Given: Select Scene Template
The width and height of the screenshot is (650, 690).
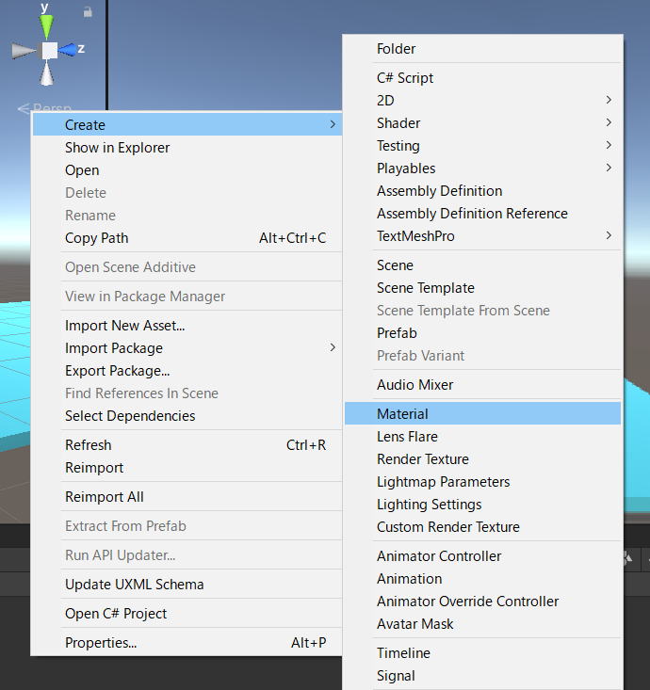Looking at the screenshot, I should 482,287.
